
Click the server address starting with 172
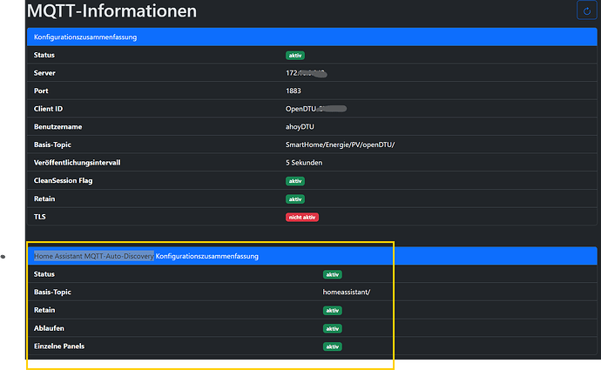(x=306, y=73)
